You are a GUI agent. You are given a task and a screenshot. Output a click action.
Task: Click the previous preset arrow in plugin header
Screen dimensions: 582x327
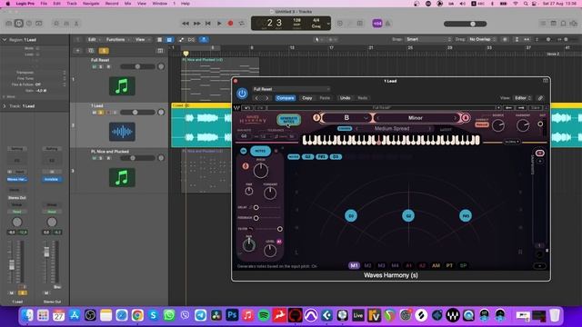pos(256,98)
